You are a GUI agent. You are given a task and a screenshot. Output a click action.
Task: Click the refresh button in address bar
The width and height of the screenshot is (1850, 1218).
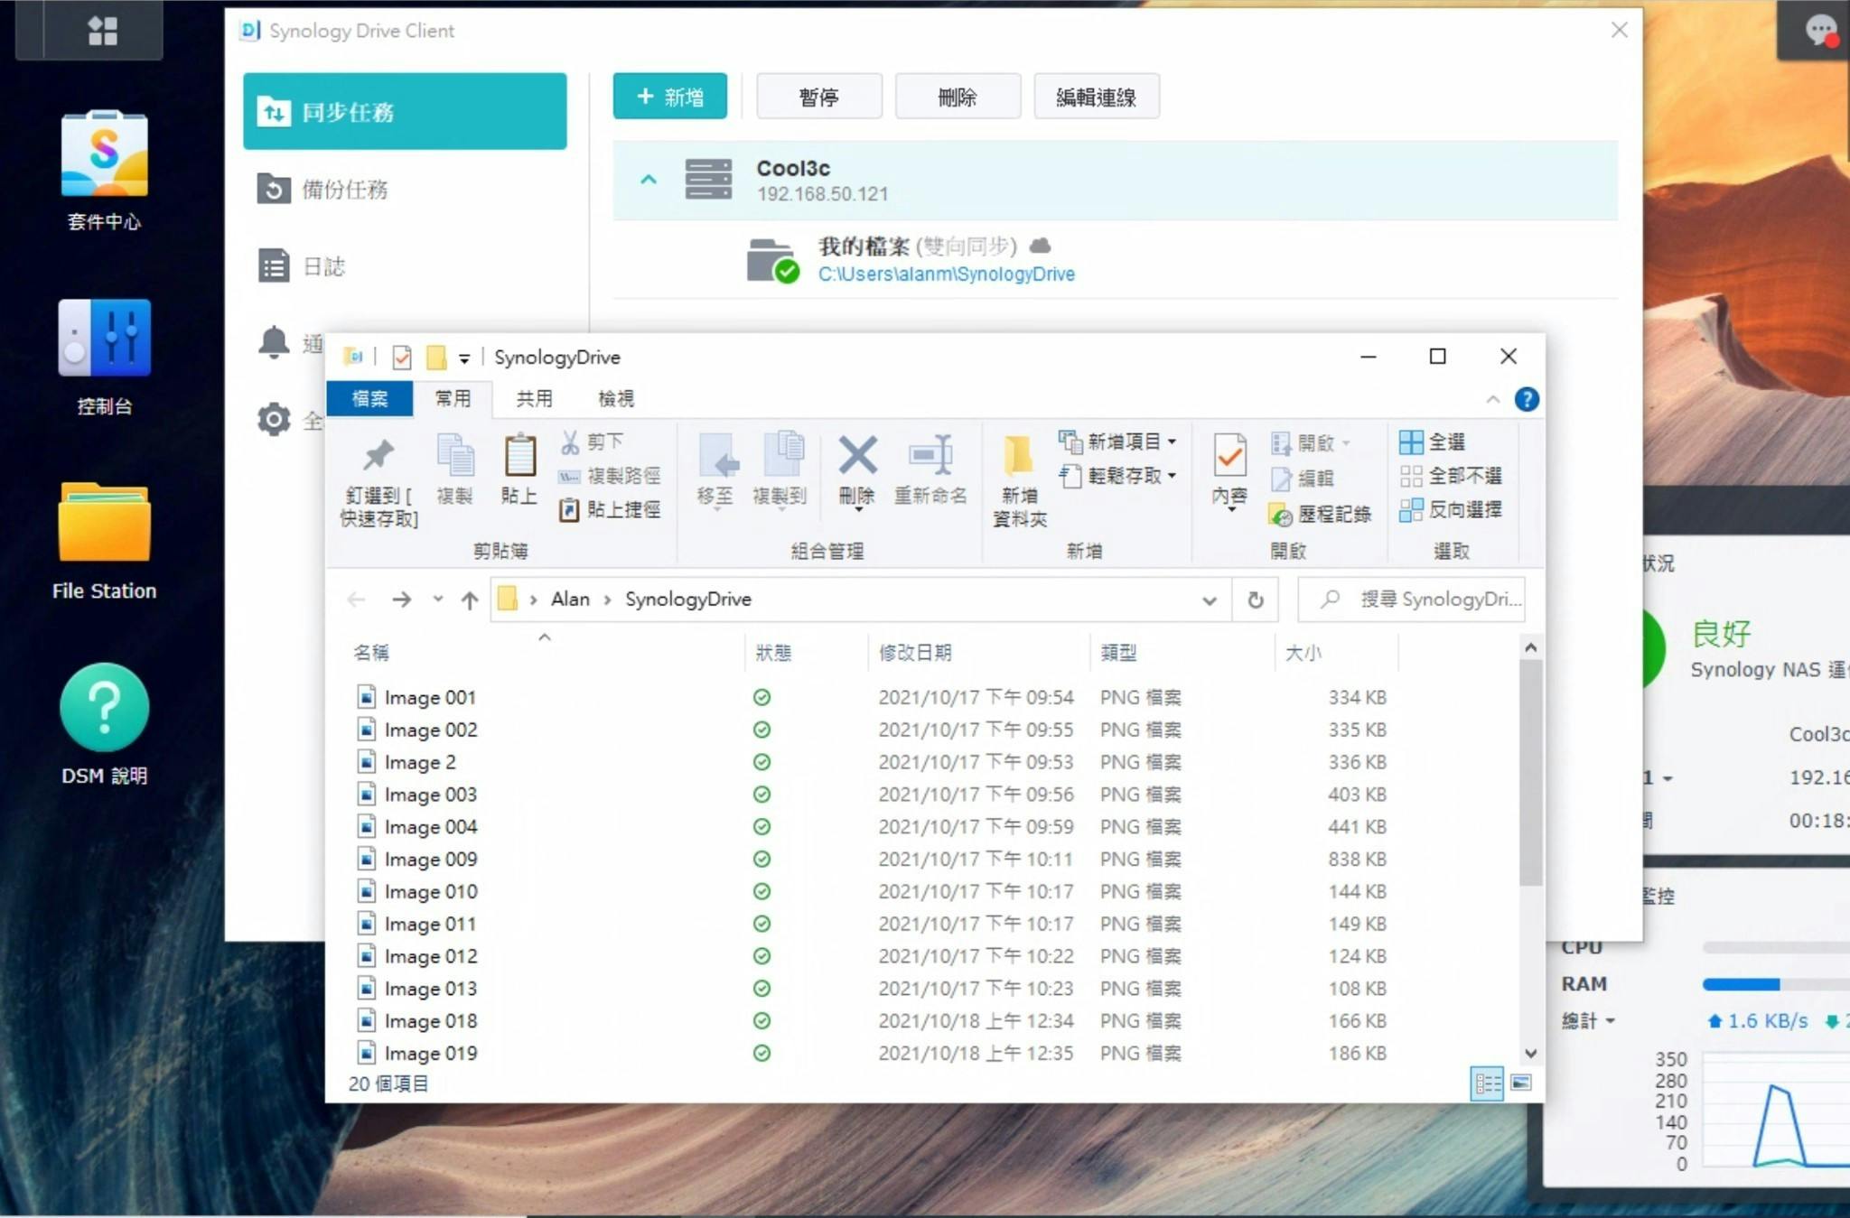pos(1256,600)
